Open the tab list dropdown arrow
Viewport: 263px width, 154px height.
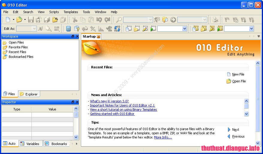pos(259,36)
